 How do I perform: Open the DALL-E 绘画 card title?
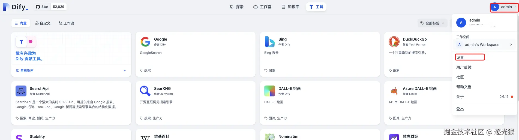290,89
